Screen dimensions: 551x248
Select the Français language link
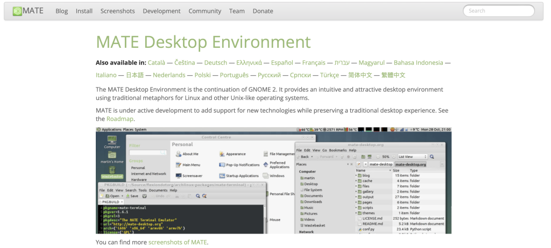pos(314,63)
